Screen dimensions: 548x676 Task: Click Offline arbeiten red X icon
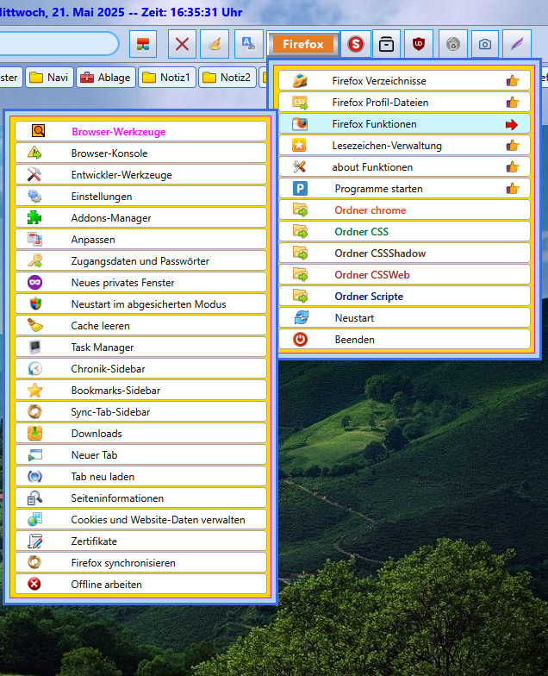(x=34, y=584)
